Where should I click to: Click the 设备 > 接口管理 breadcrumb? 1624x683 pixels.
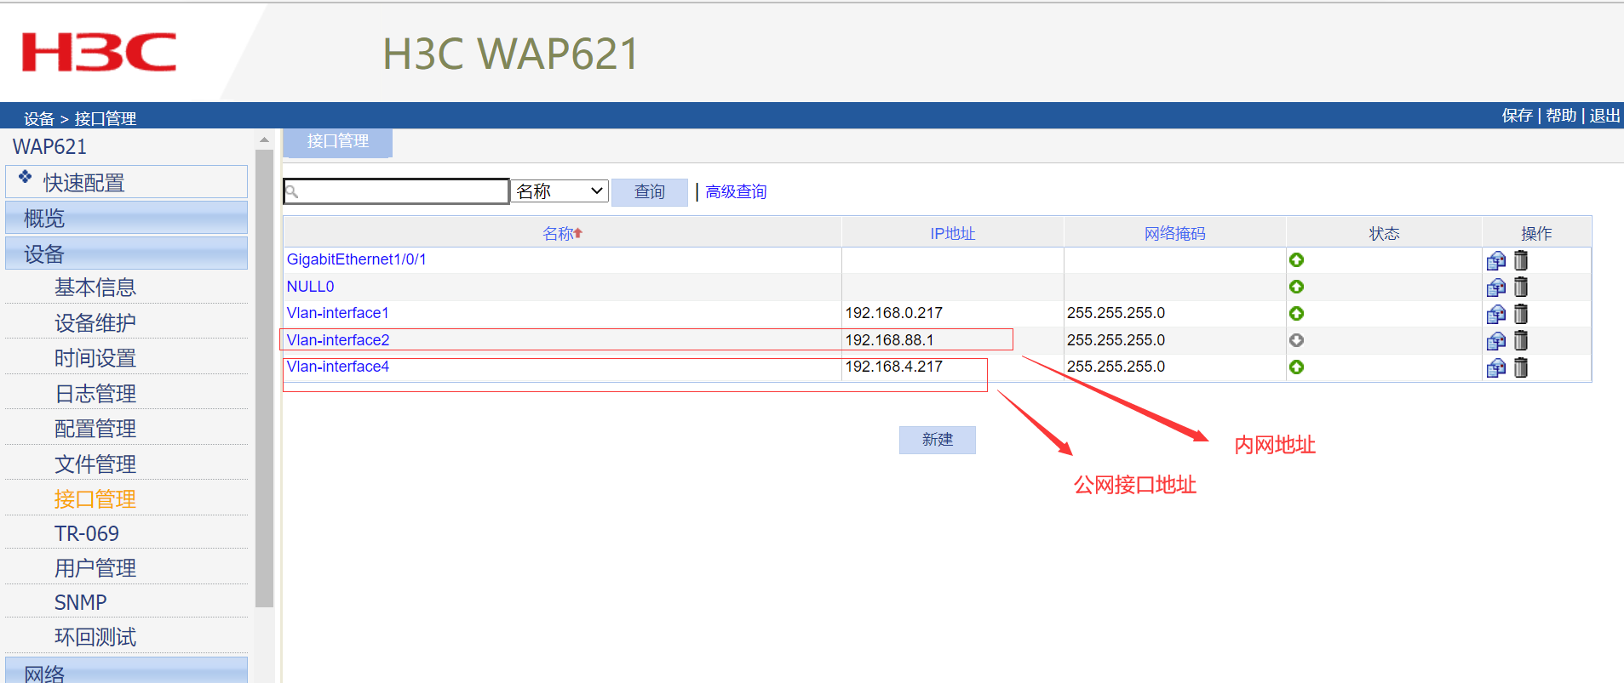pos(80,118)
